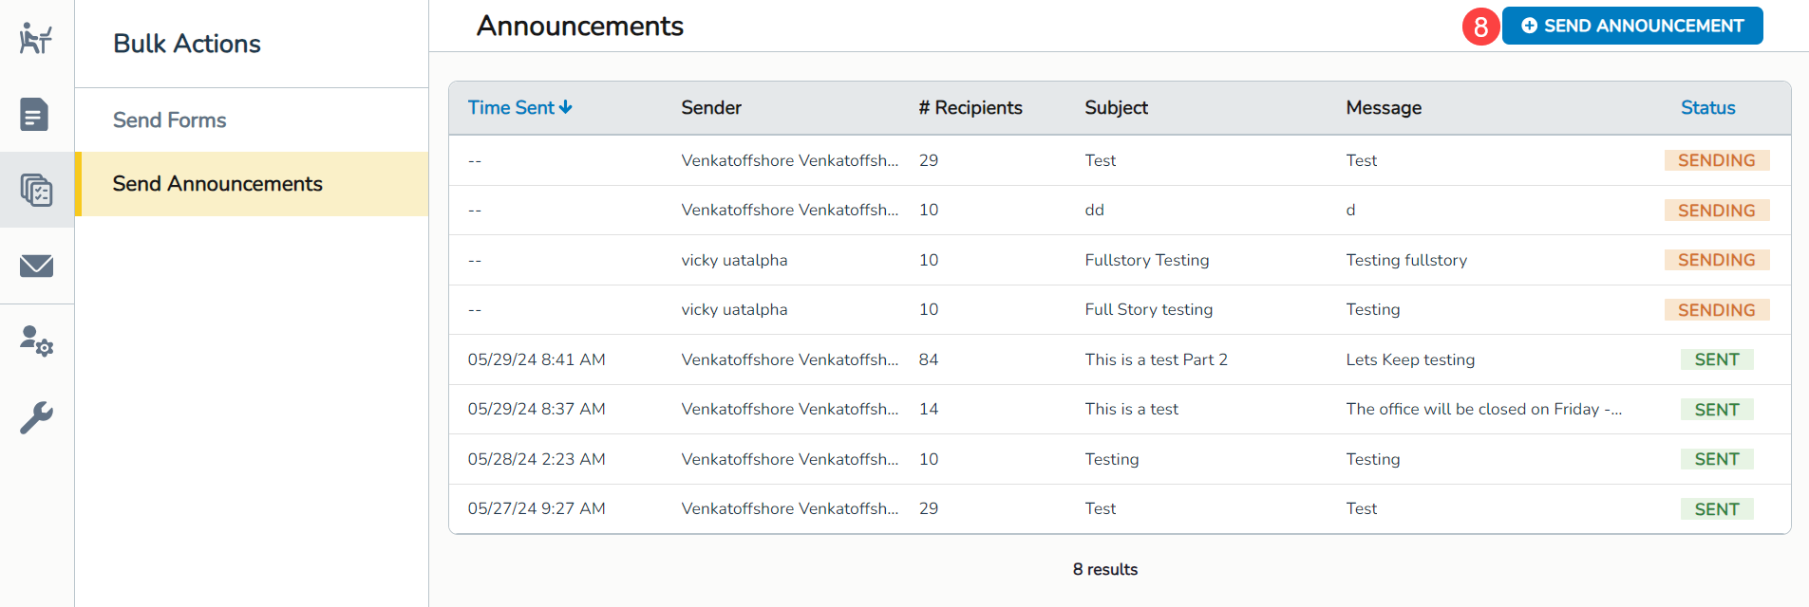Viewport: 1809px width, 607px height.
Task: Open the user settings gear icon
Action: tap(36, 340)
